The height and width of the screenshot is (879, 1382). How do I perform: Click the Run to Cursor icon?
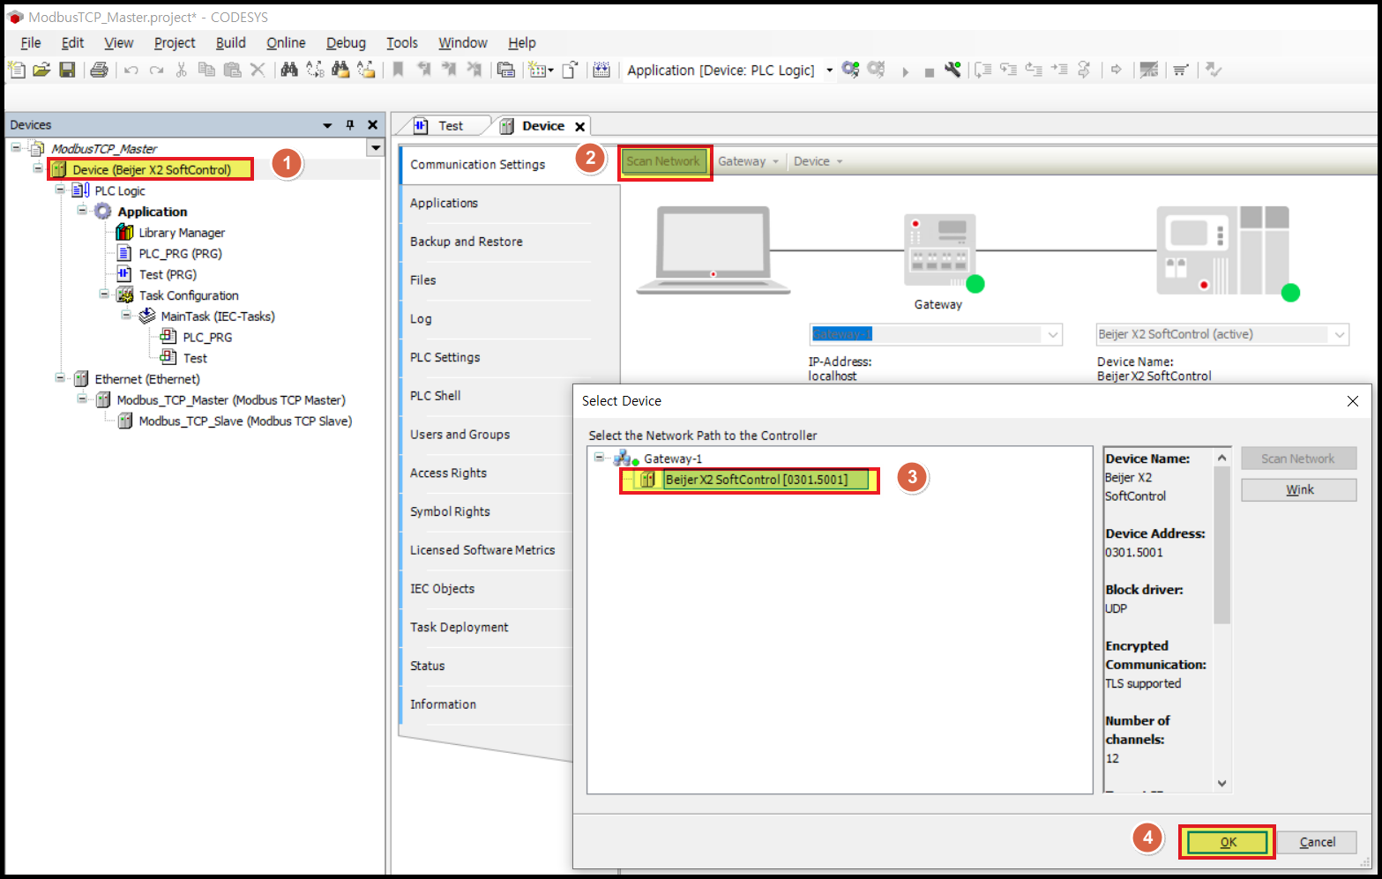(1059, 70)
